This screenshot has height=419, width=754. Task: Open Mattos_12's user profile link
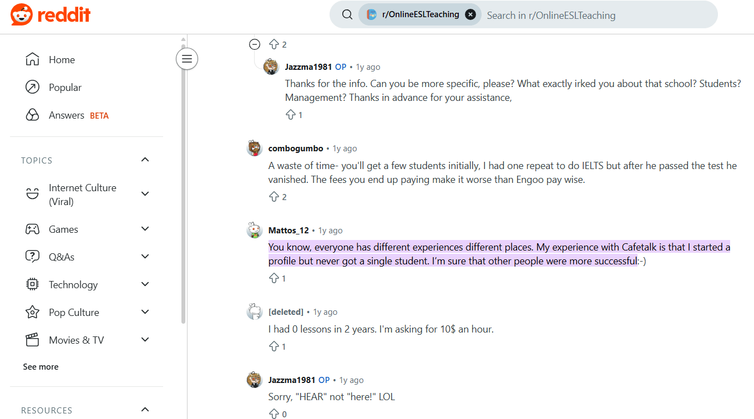pyautogui.click(x=289, y=231)
